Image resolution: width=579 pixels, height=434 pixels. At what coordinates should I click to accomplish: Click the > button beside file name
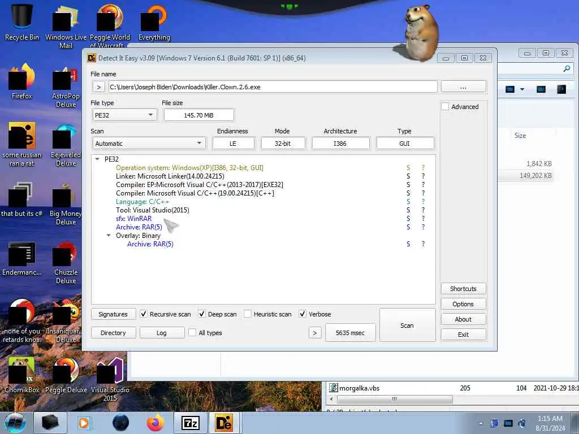(98, 87)
